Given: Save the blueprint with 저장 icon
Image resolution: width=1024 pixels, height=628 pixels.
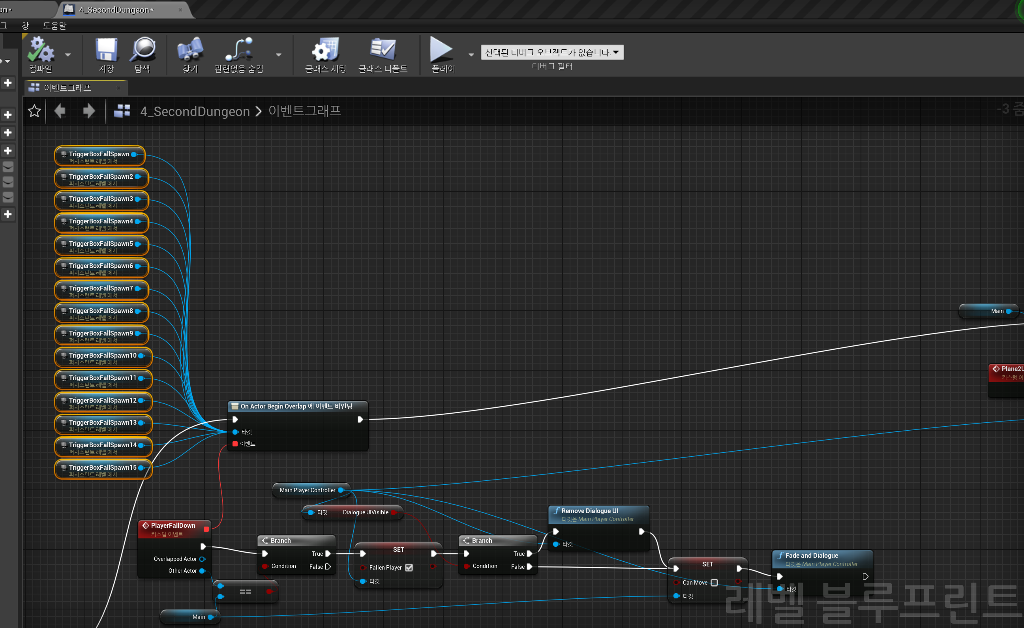Looking at the screenshot, I should tap(107, 50).
